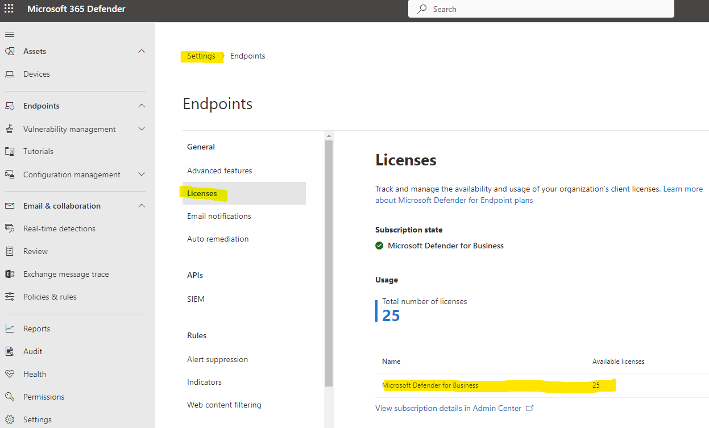Click the Available licenses value 25 in table
The height and width of the screenshot is (428, 709).
[x=596, y=385]
